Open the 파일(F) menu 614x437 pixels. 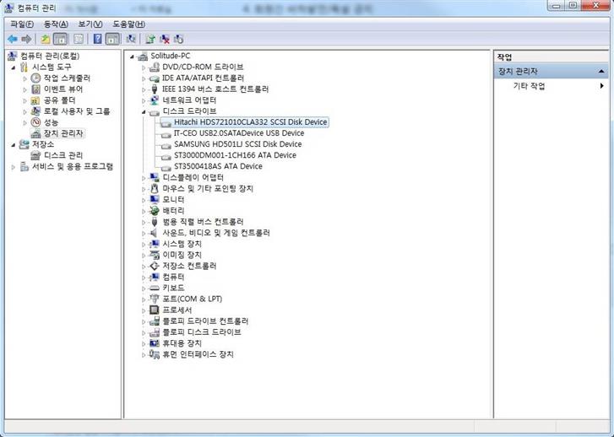22,24
